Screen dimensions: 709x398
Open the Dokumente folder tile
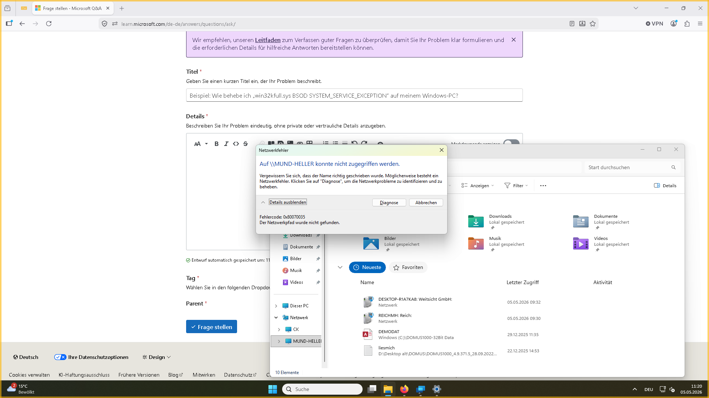click(601, 221)
